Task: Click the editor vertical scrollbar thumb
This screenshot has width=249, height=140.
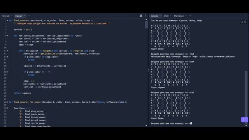Action: tap(146, 25)
